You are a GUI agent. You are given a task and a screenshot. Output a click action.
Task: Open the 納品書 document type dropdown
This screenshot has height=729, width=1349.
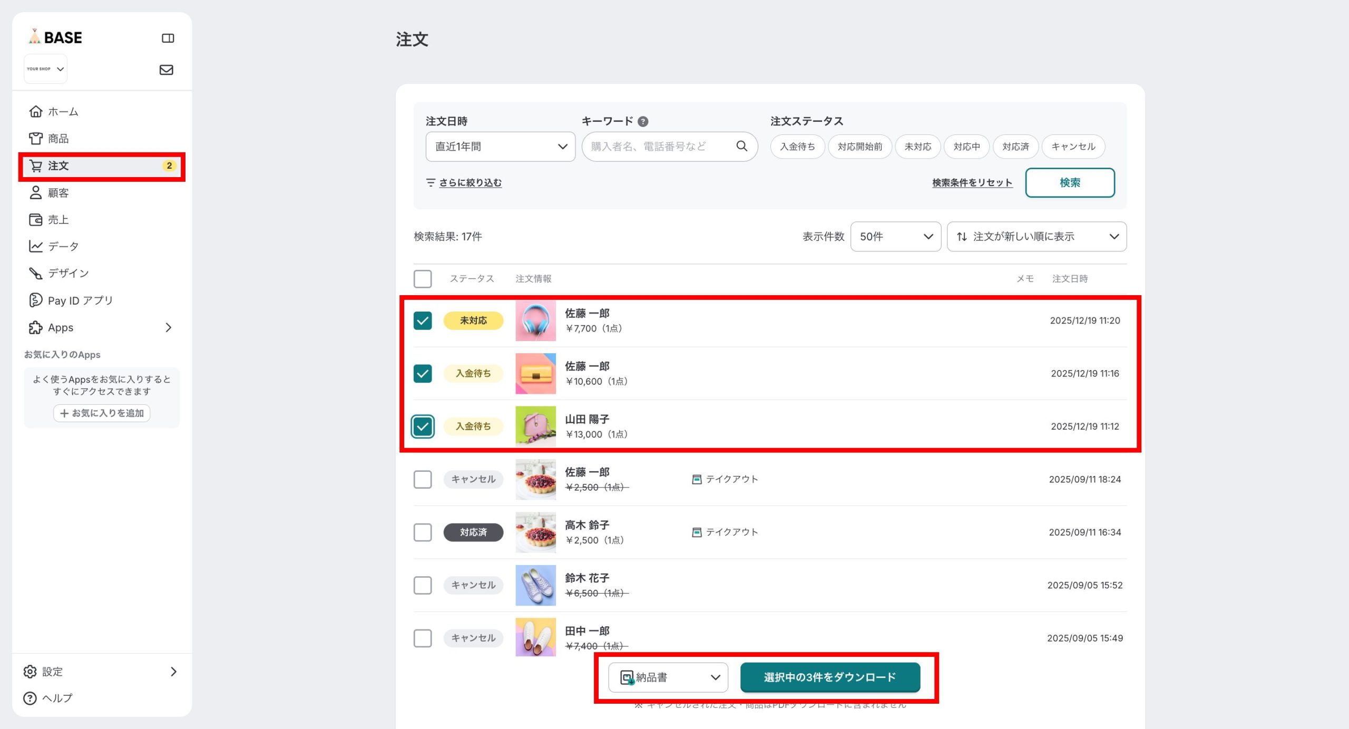668,677
